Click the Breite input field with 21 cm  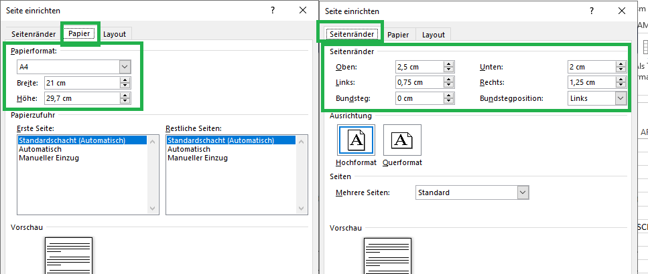point(80,83)
